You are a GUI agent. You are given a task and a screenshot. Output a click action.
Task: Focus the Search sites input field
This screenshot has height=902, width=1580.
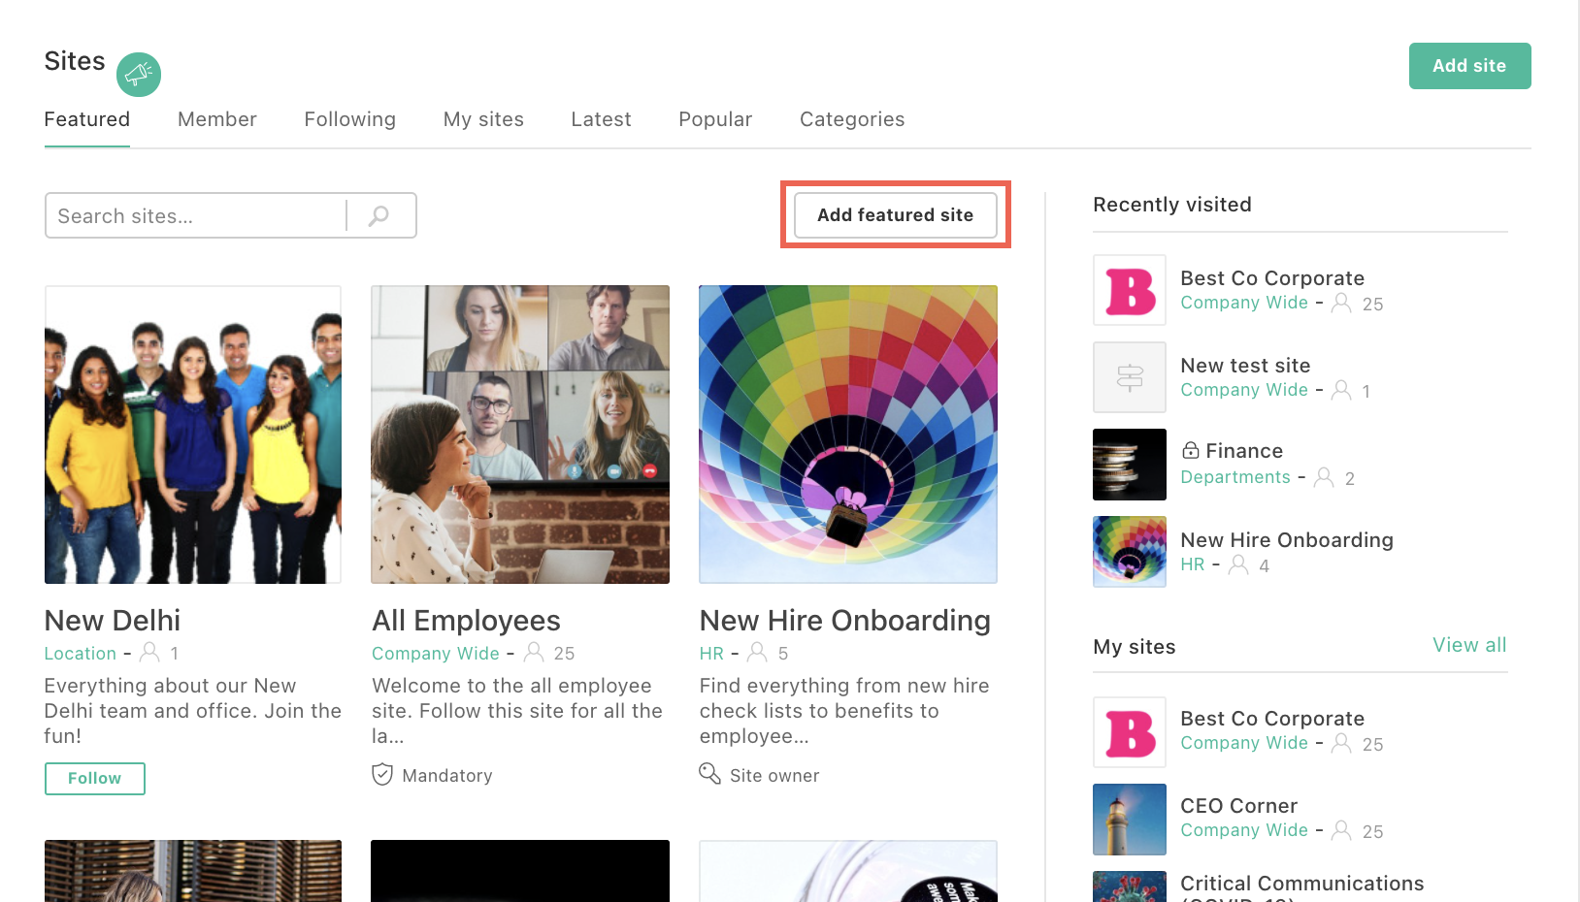[196, 215]
